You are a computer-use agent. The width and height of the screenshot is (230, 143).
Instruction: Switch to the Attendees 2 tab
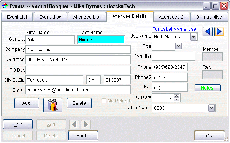click(x=171, y=17)
